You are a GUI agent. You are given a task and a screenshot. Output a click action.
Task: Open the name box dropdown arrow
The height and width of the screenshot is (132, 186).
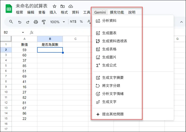23,32
